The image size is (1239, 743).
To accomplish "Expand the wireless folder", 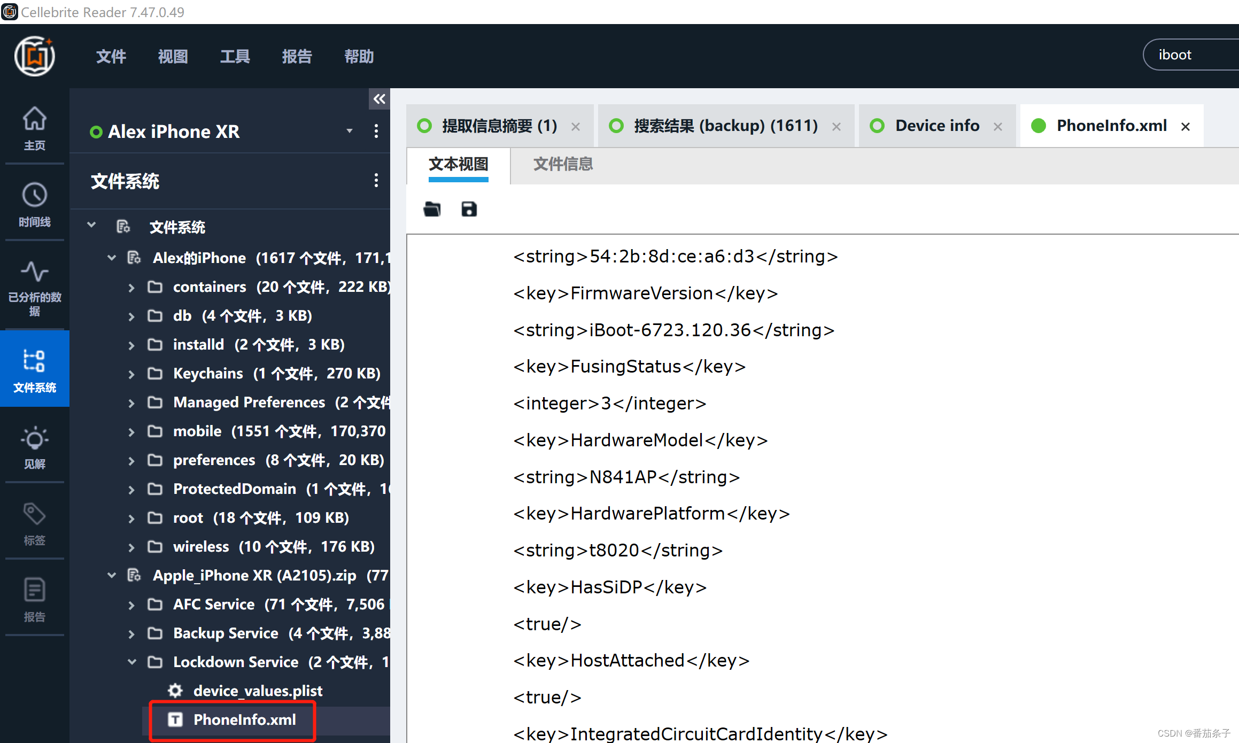I will [x=131, y=547].
